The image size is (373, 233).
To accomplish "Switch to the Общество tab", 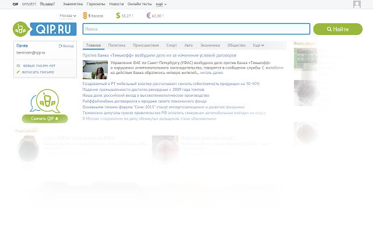I will click(x=236, y=45).
